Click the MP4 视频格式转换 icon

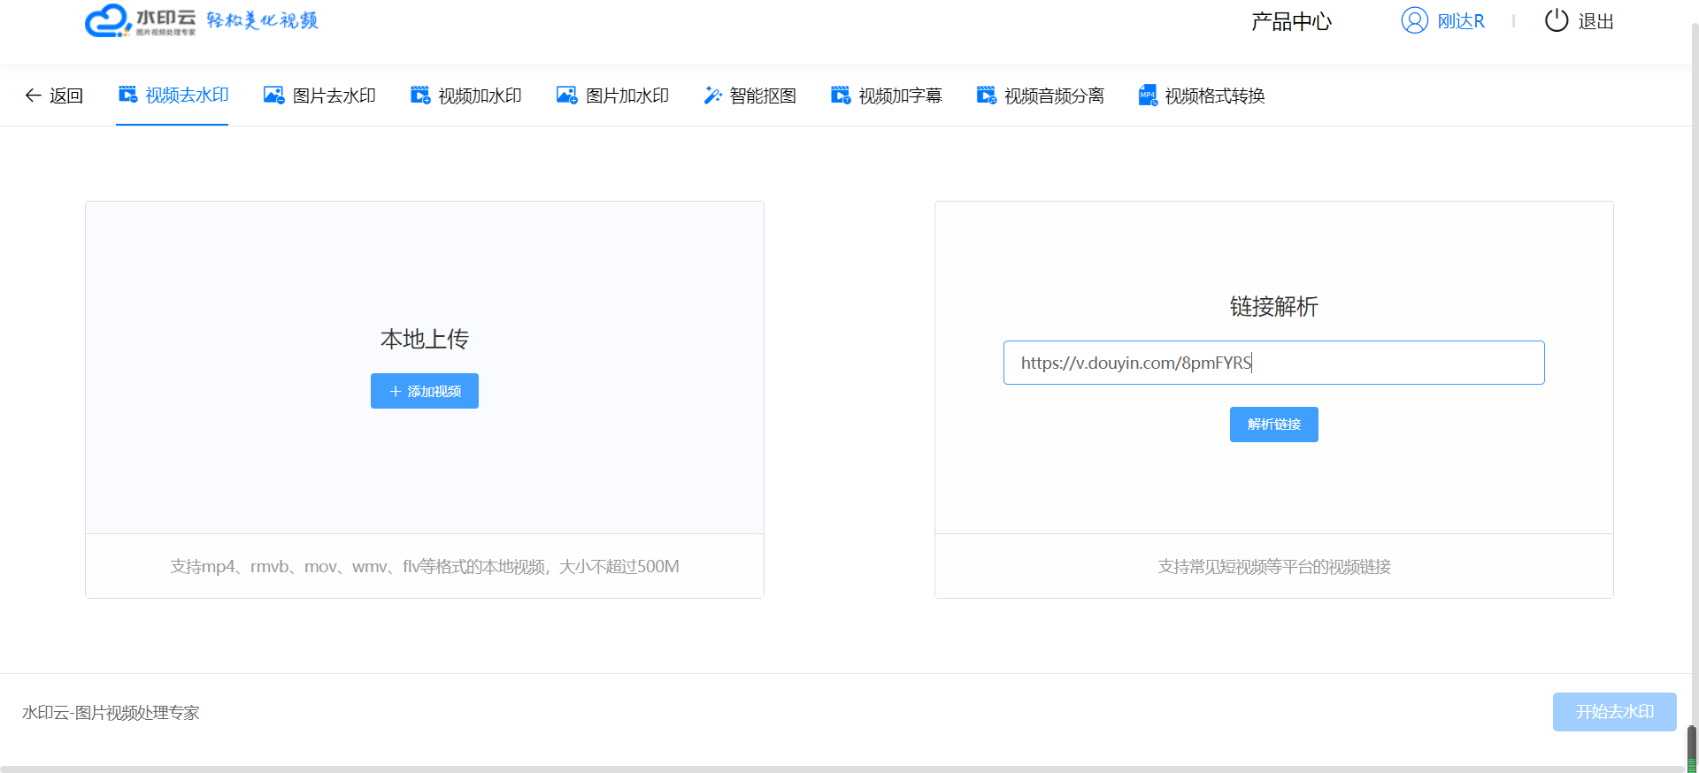coord(1148,96)
